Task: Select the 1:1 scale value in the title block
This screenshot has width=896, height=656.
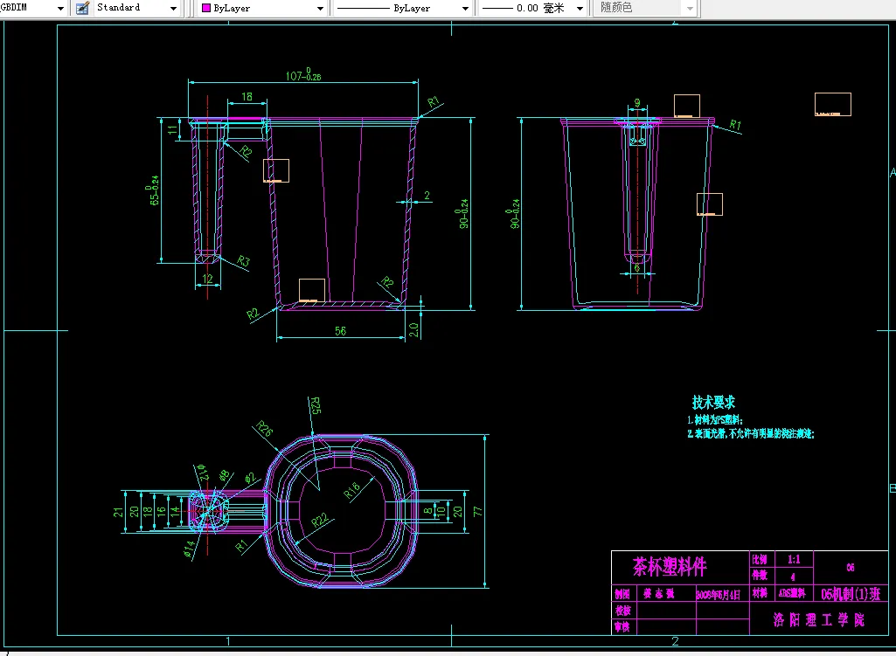Action: pyautogui.click(x=794, y=560)
